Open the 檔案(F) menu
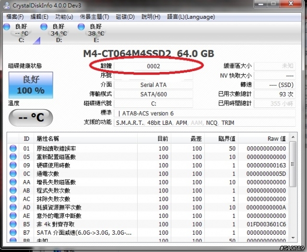The width and height of the screenshot is (307, 252). coord(15,17)
